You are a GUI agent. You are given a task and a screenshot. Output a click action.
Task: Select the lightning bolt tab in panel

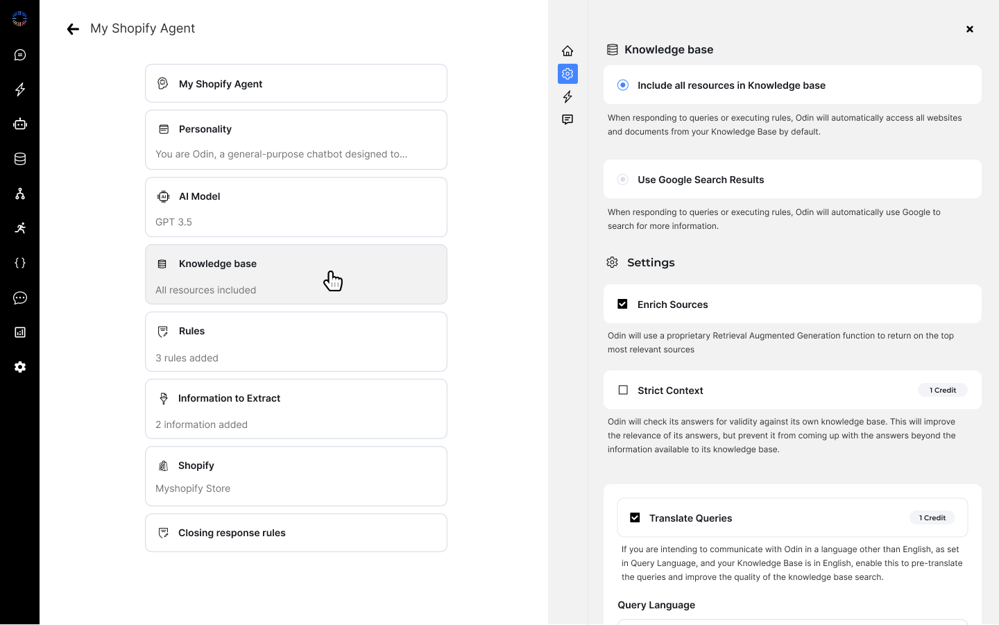(567, 96)
